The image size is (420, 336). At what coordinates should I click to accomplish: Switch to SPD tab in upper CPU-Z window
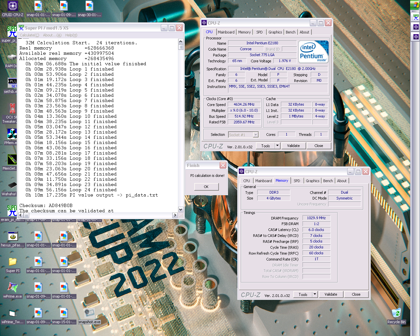tap(260, 32)
